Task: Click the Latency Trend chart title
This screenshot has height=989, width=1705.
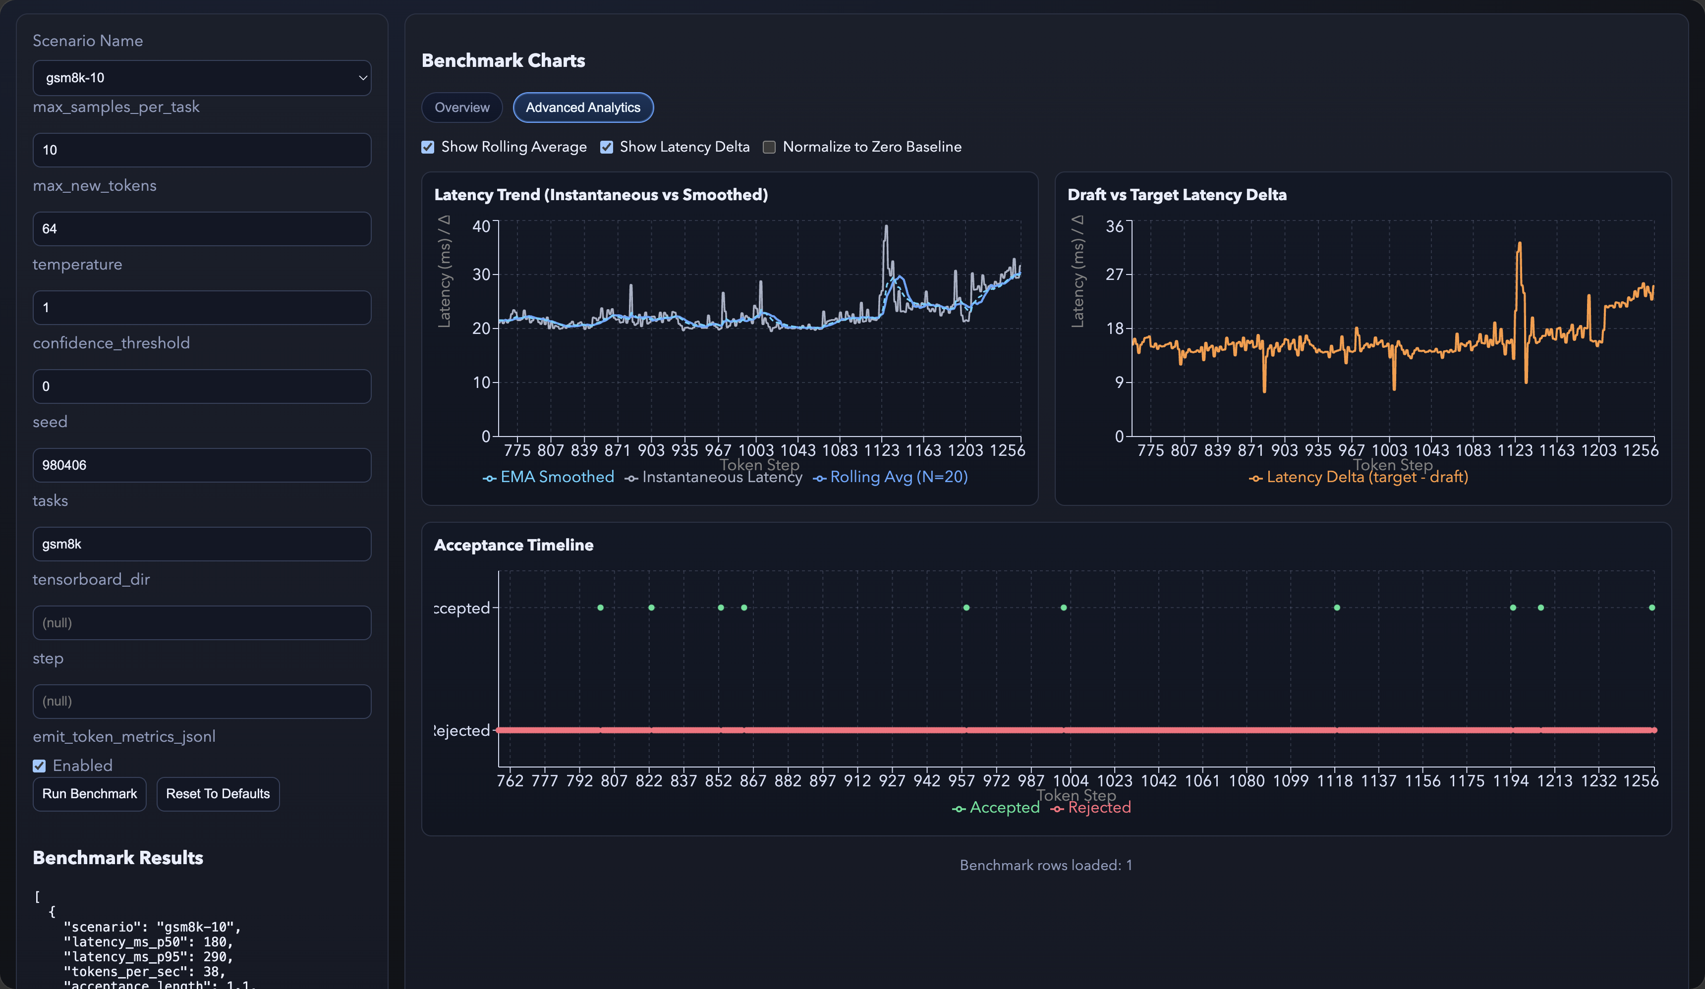Action: click(601, 195)
